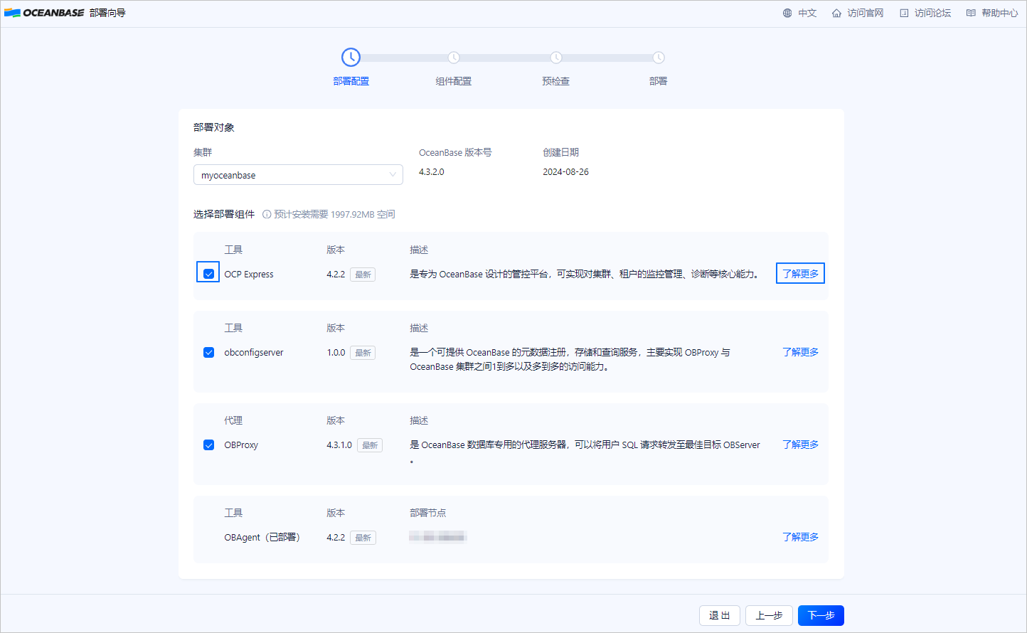Switch language via 中文 menu
1027x633 pixels.
coord(807,13)
